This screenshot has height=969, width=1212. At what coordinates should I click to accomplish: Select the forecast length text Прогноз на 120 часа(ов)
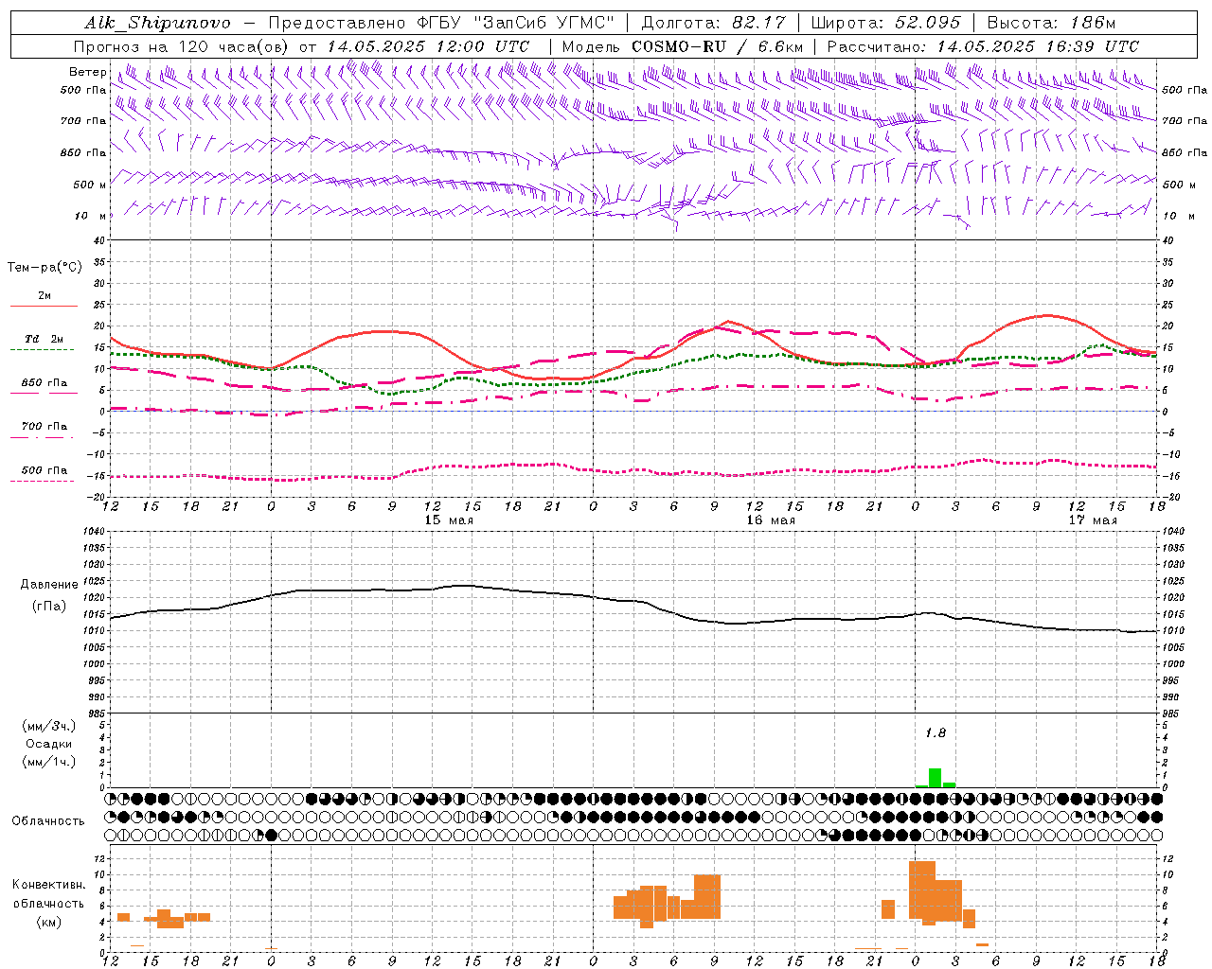183,46
